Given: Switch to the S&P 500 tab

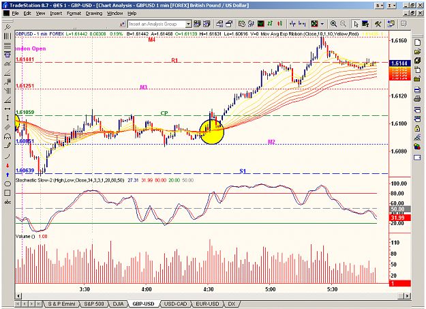Looking at the screenshot, I should (x=94, y=304).
